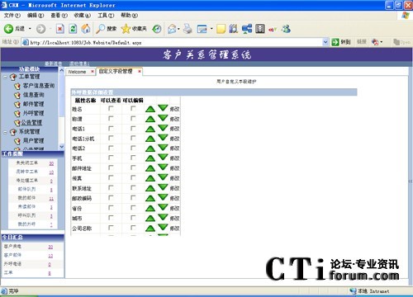Check 可以查看 box for 公司名称
This screenshot has height=297, width=413.
coord(111,228)
